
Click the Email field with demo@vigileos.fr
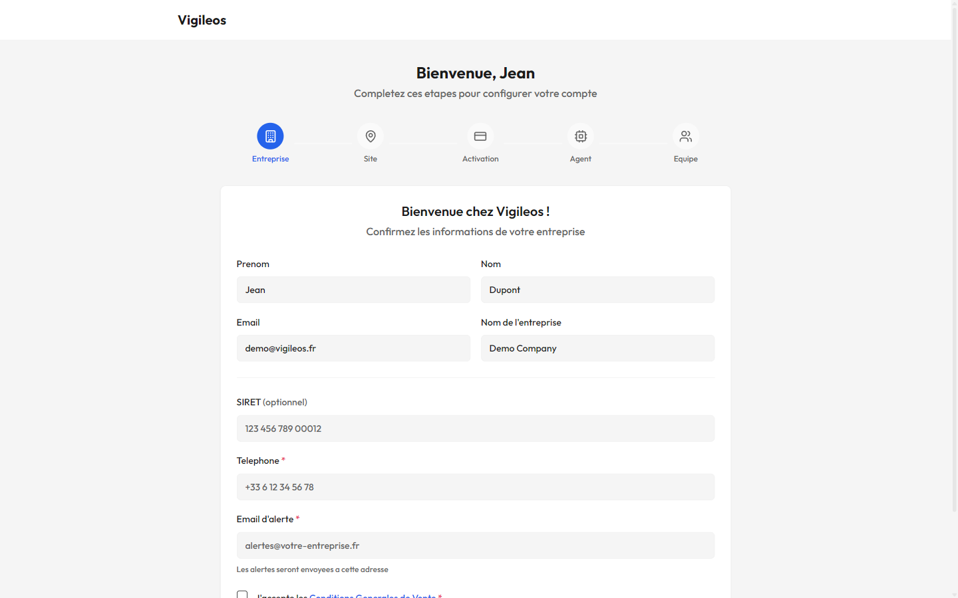[353, 348]
